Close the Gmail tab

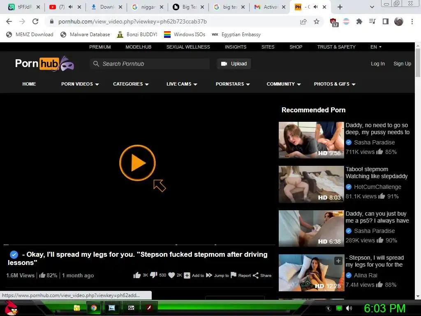click(x=284, y=7)
